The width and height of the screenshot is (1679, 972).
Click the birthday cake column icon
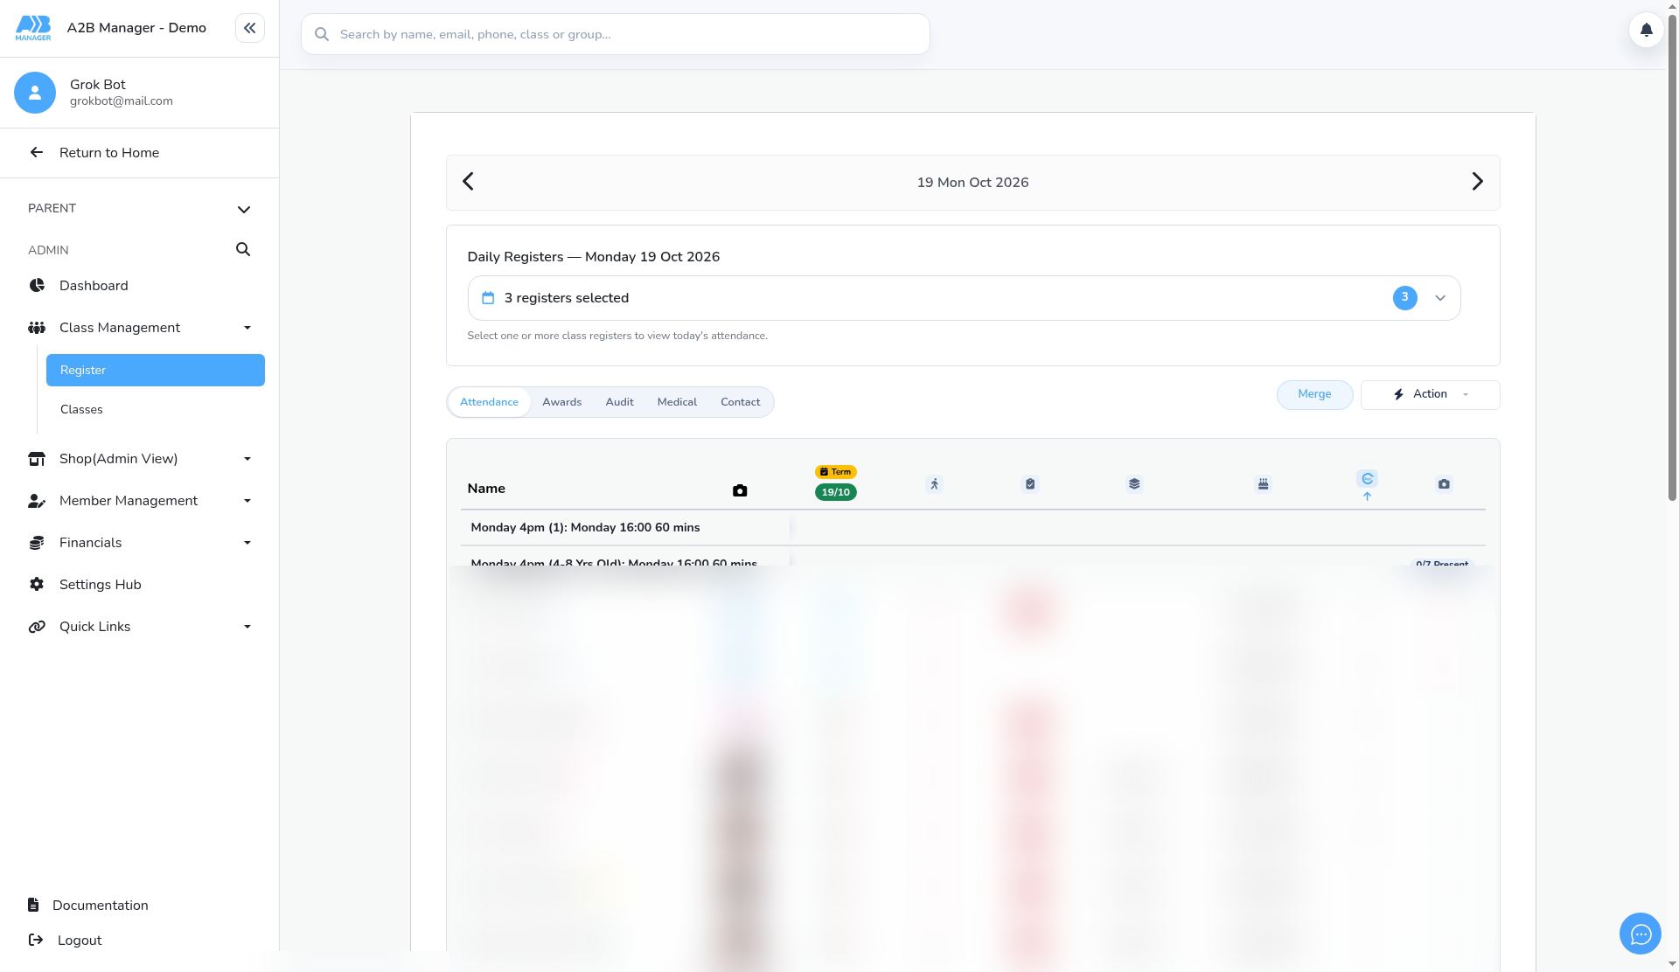(1263, 484)
